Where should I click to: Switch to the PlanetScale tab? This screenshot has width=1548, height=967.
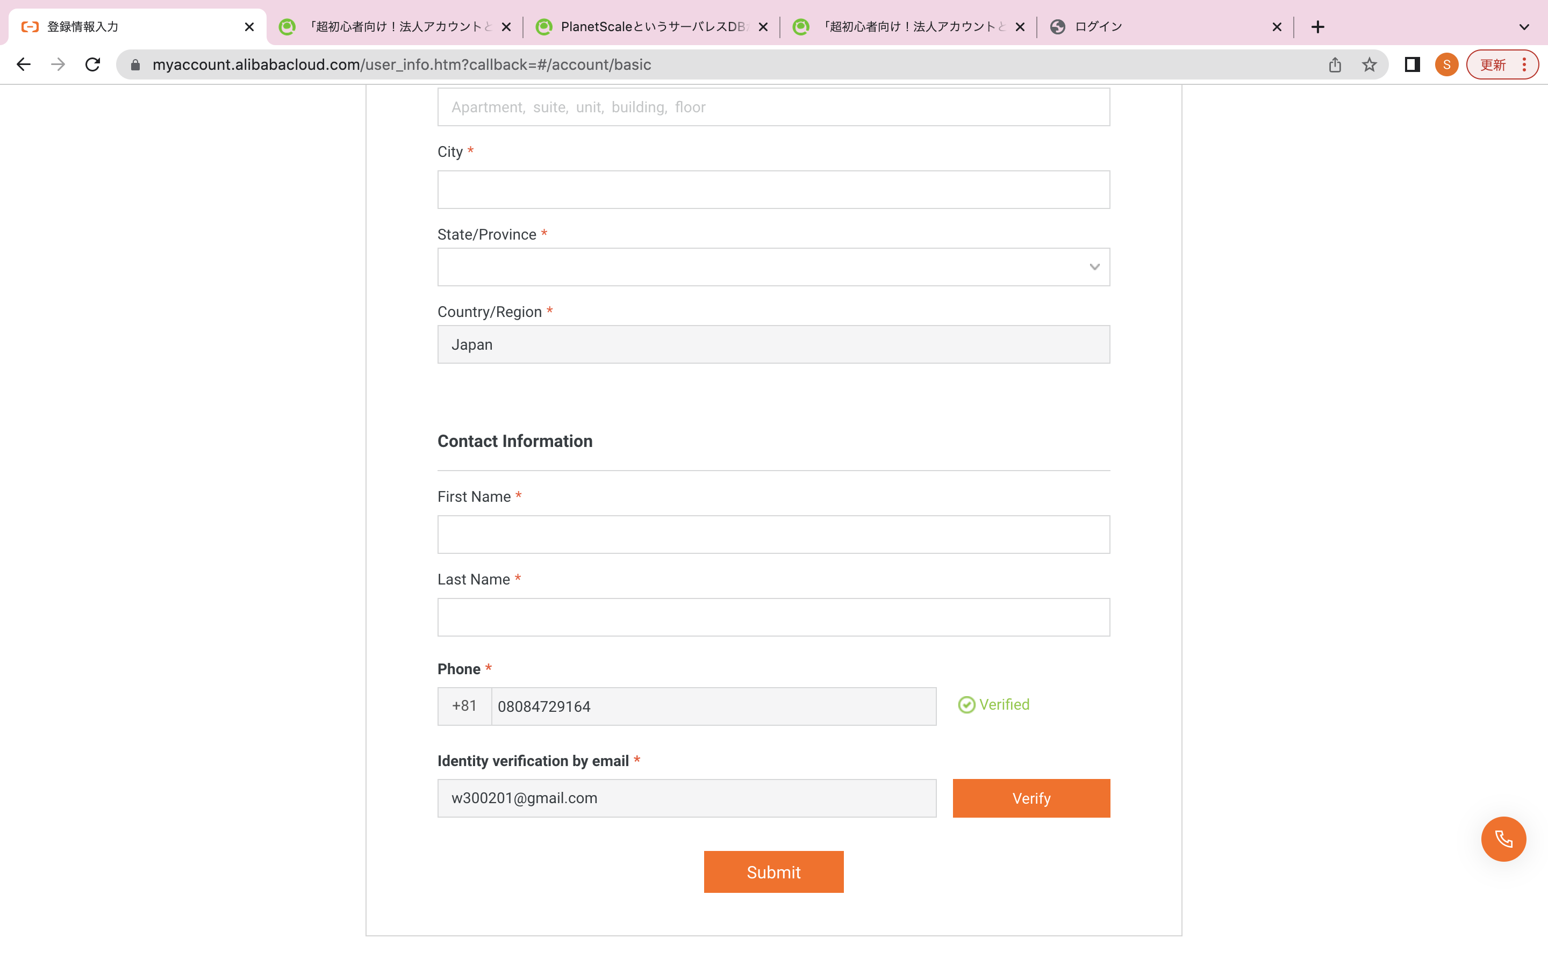tap(651, 27)
